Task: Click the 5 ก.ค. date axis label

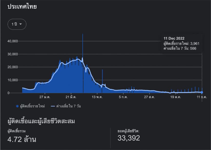Action: click(123, 97)
